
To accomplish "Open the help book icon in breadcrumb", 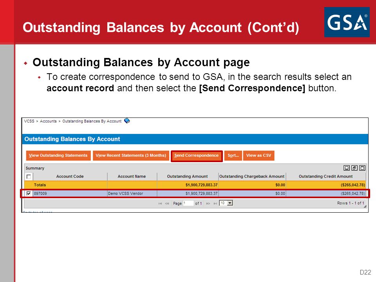I will click(x=127, y=121).
